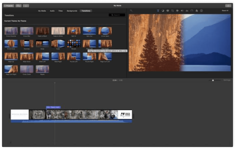Open timeline Settings
236x149 pixels.
point(227,80)
